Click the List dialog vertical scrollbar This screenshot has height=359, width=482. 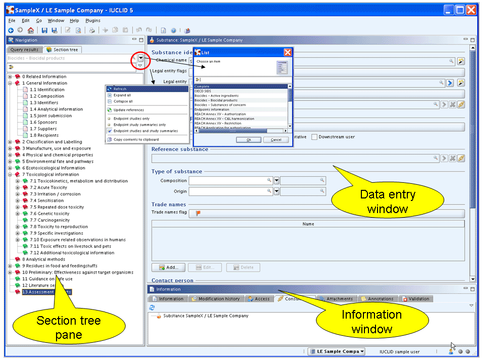coord(290,107)
